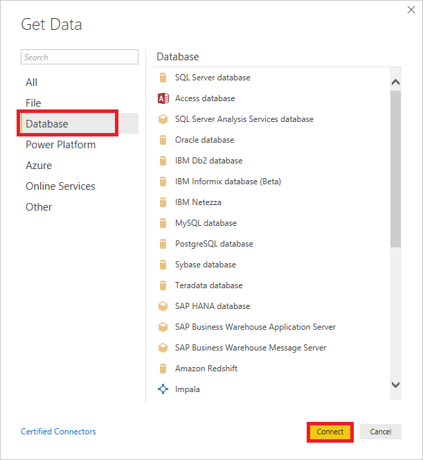Click the Teradata database icon
The height and width of the screenshot is (460, 423).
coord(163,285)
